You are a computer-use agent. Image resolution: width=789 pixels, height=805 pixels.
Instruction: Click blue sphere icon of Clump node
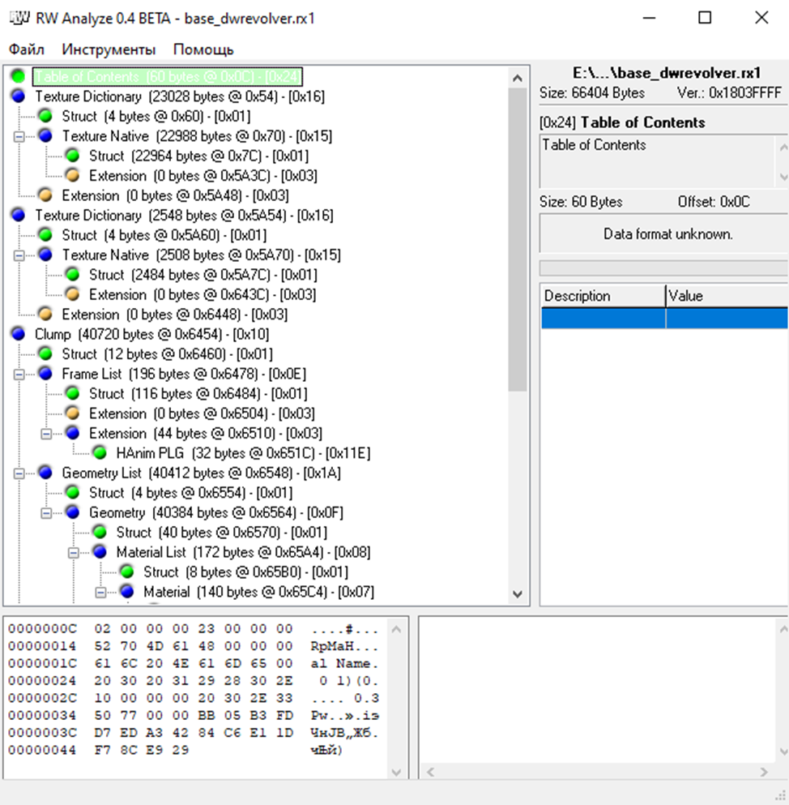tap(19, 334)
